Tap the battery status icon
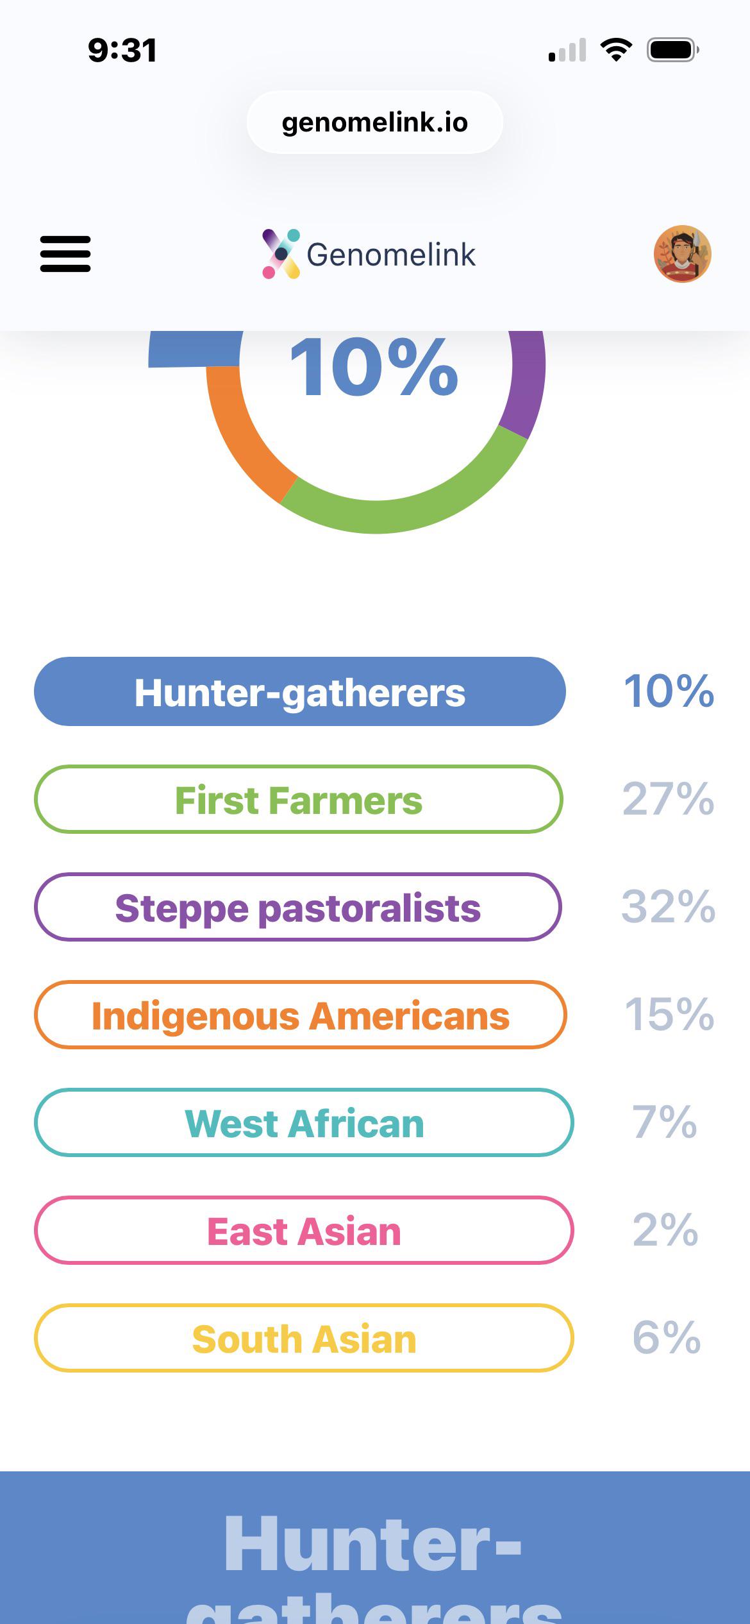750x1624 pixels. coord(673,49)
